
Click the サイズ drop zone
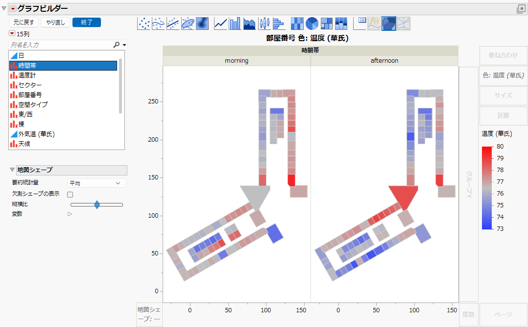tap(503, 96)
